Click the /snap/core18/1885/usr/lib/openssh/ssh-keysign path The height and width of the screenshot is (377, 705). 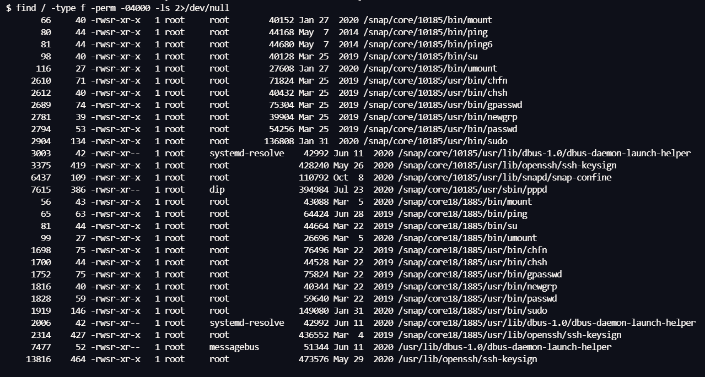tap(509, 335)
